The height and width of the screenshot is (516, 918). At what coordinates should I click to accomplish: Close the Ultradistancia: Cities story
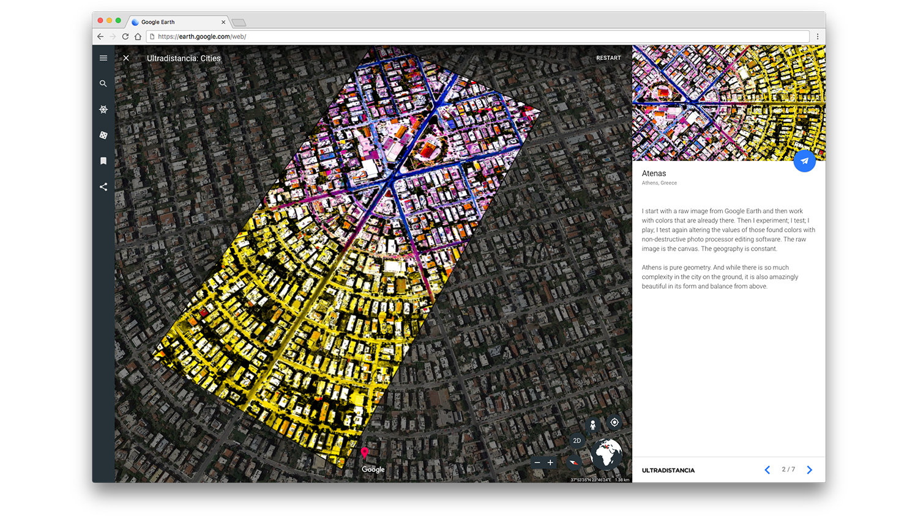coord(126,58)
